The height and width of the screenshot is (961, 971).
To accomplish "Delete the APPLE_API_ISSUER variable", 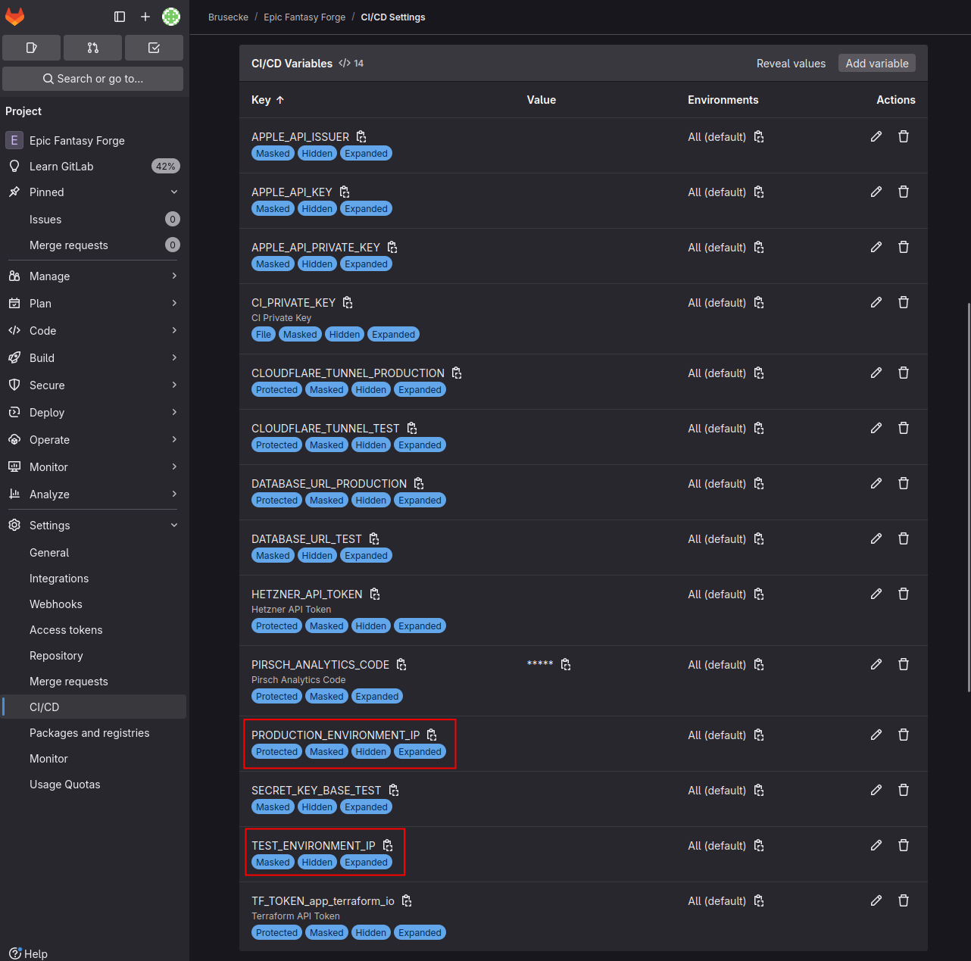I will click(904, 137).
